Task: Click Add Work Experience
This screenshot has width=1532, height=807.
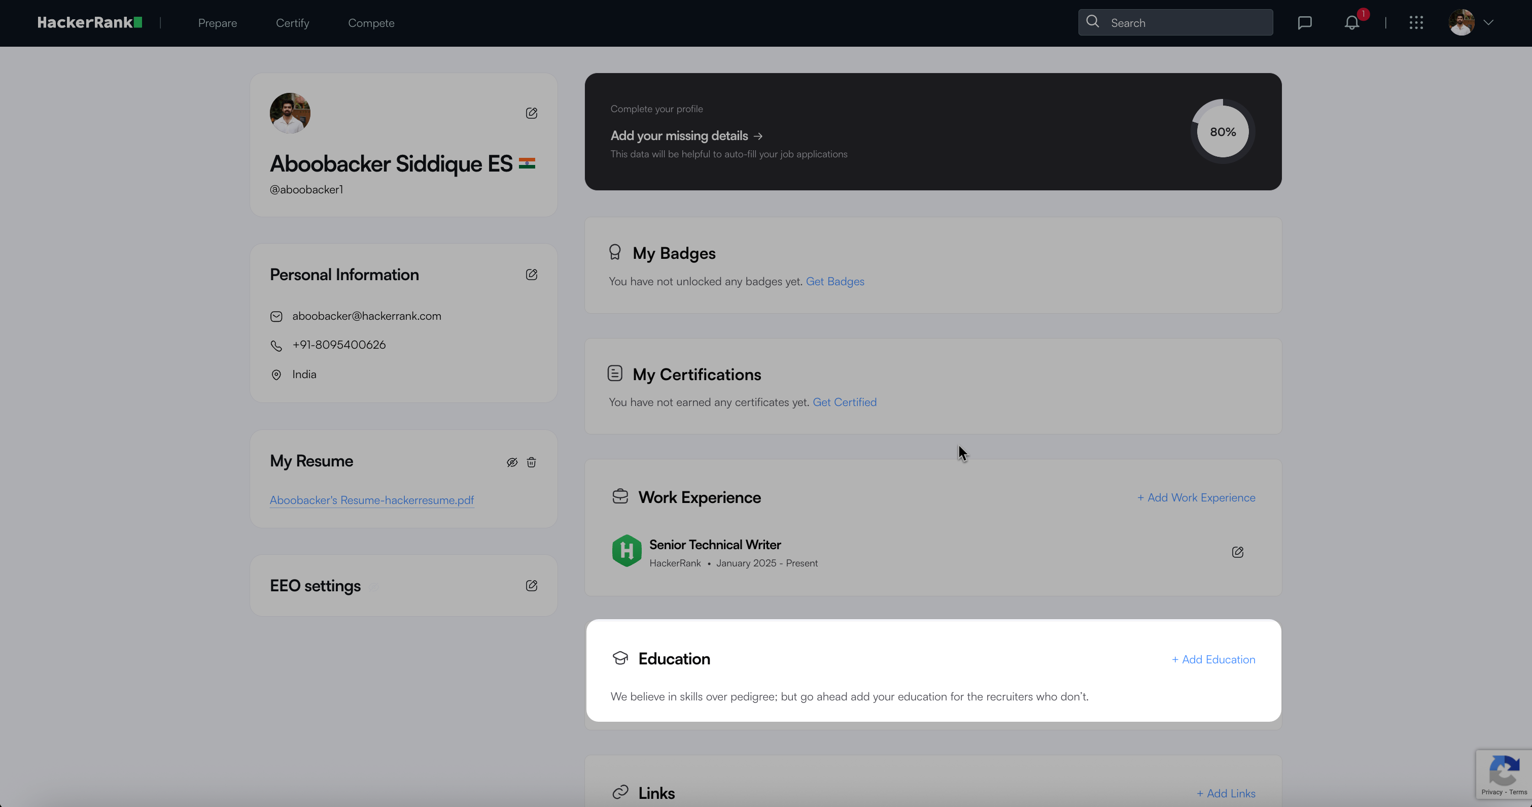Action: (1196, 497)
